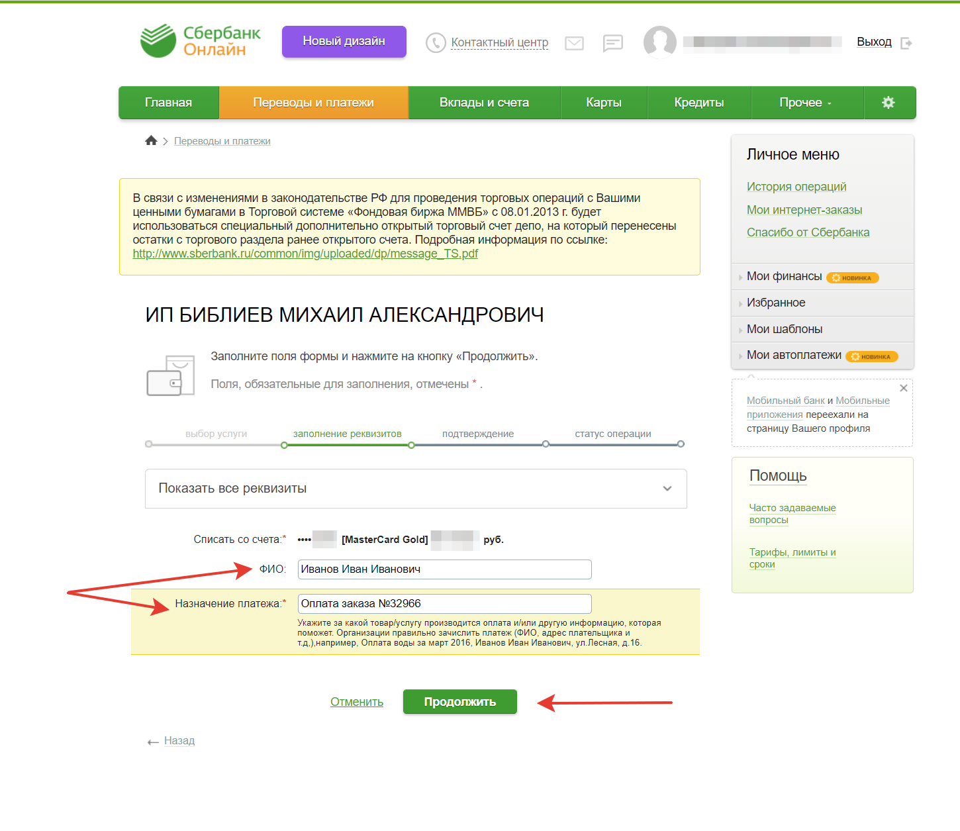Image resolution: width=960 pixels, height=831 pixels.
Task: Close the mobile bank notice
Action: [x=903, y=388]
